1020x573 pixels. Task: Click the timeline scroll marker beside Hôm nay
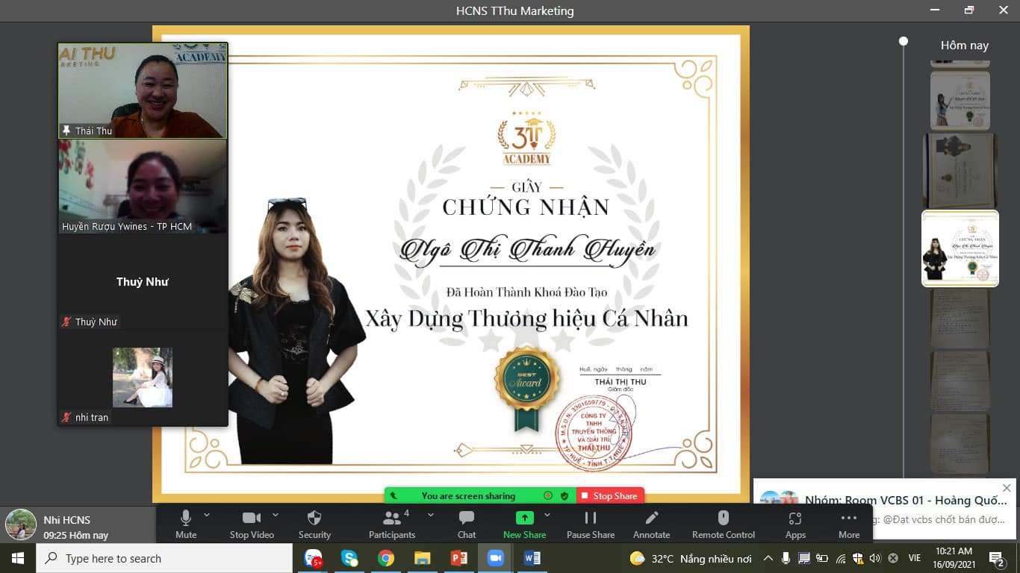(x=904, y=41)
